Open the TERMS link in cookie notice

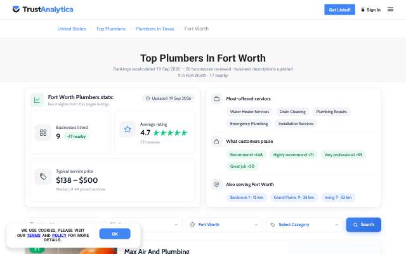pyautogui.click(x=34, y=236)
